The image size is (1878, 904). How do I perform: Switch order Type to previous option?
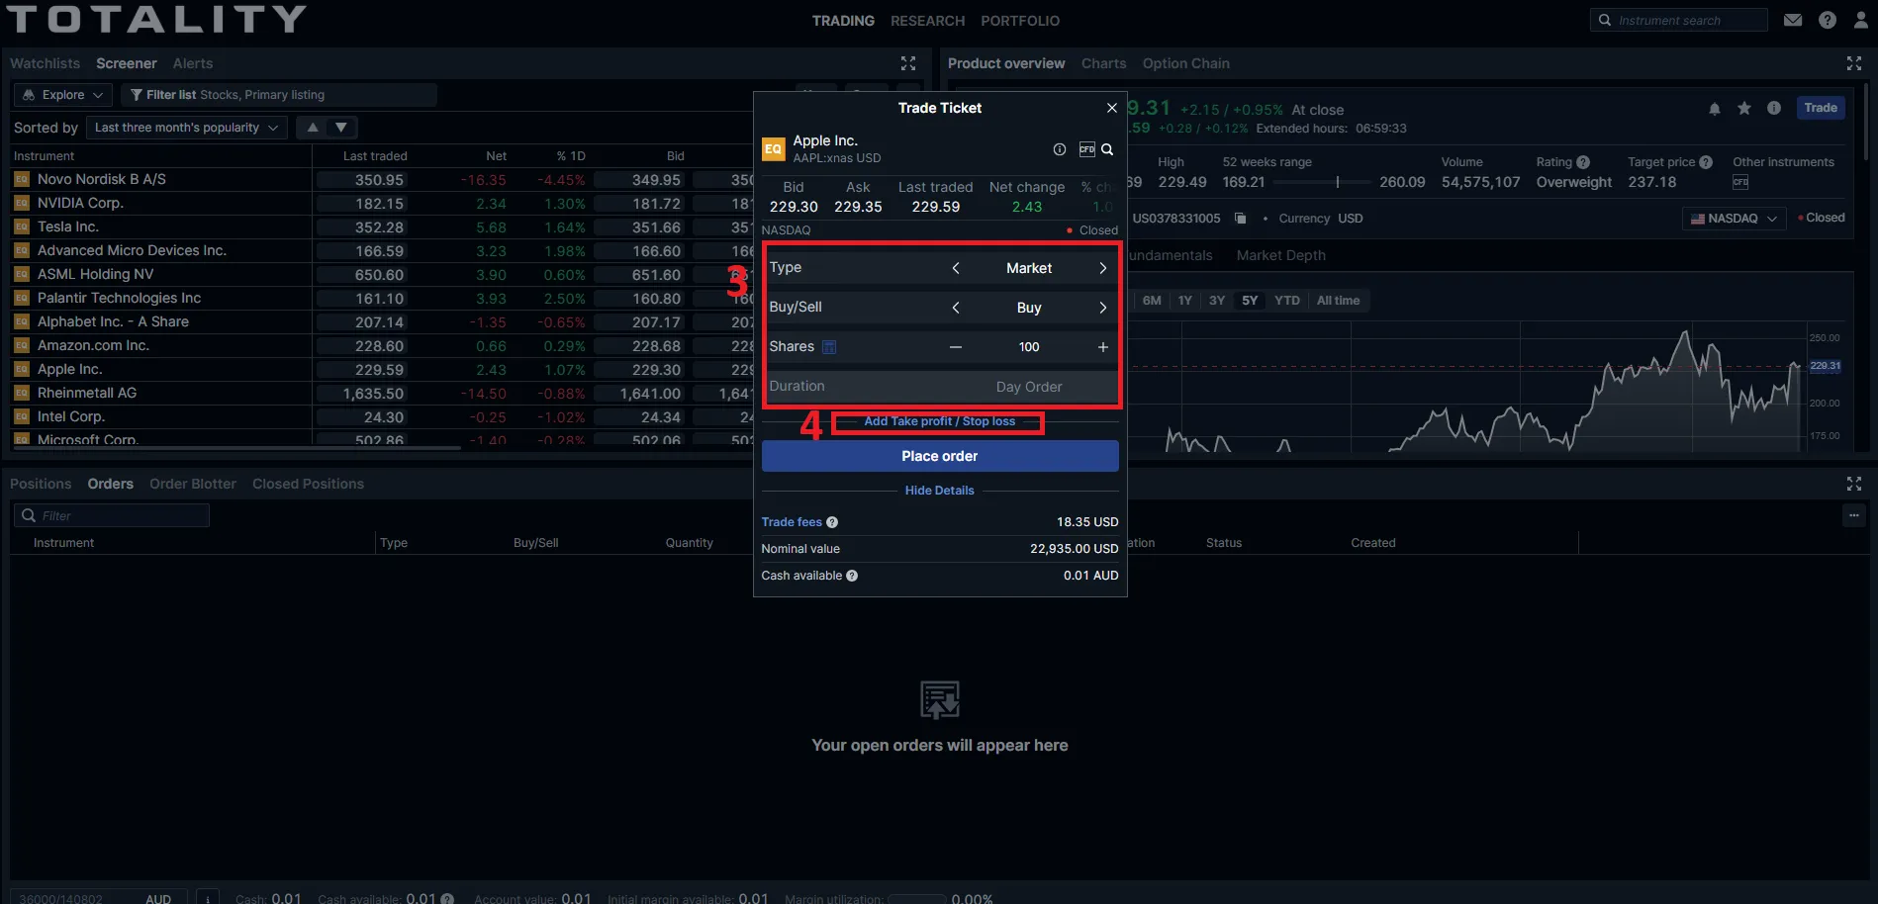pyautogui.click(x=956, y=268)
